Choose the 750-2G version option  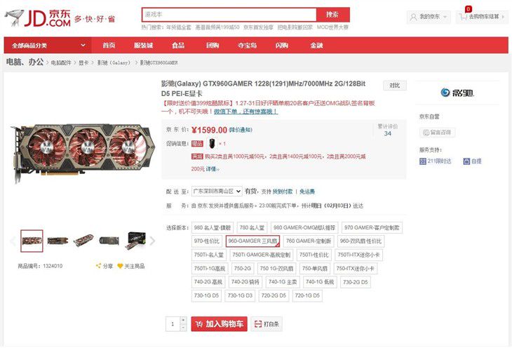coord(242,268)
